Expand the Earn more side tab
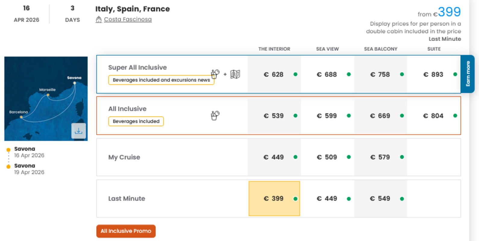 [468, 74]
